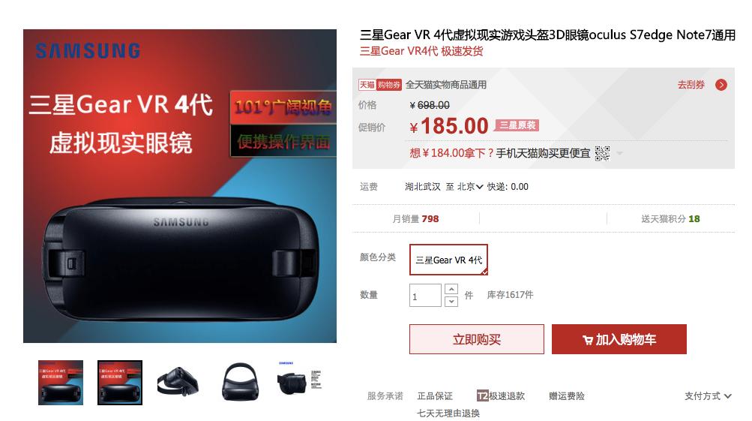Increase quantity with the up arrow
The height and width of the screenshot is (421, 752).
click(x=451, y=289)
